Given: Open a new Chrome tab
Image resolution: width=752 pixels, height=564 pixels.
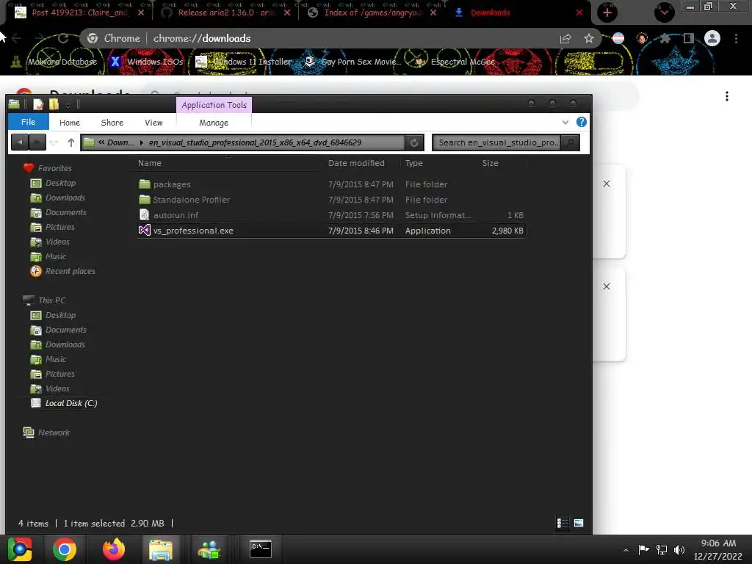Looking at the screenshot, I should [x=607, y=12].
